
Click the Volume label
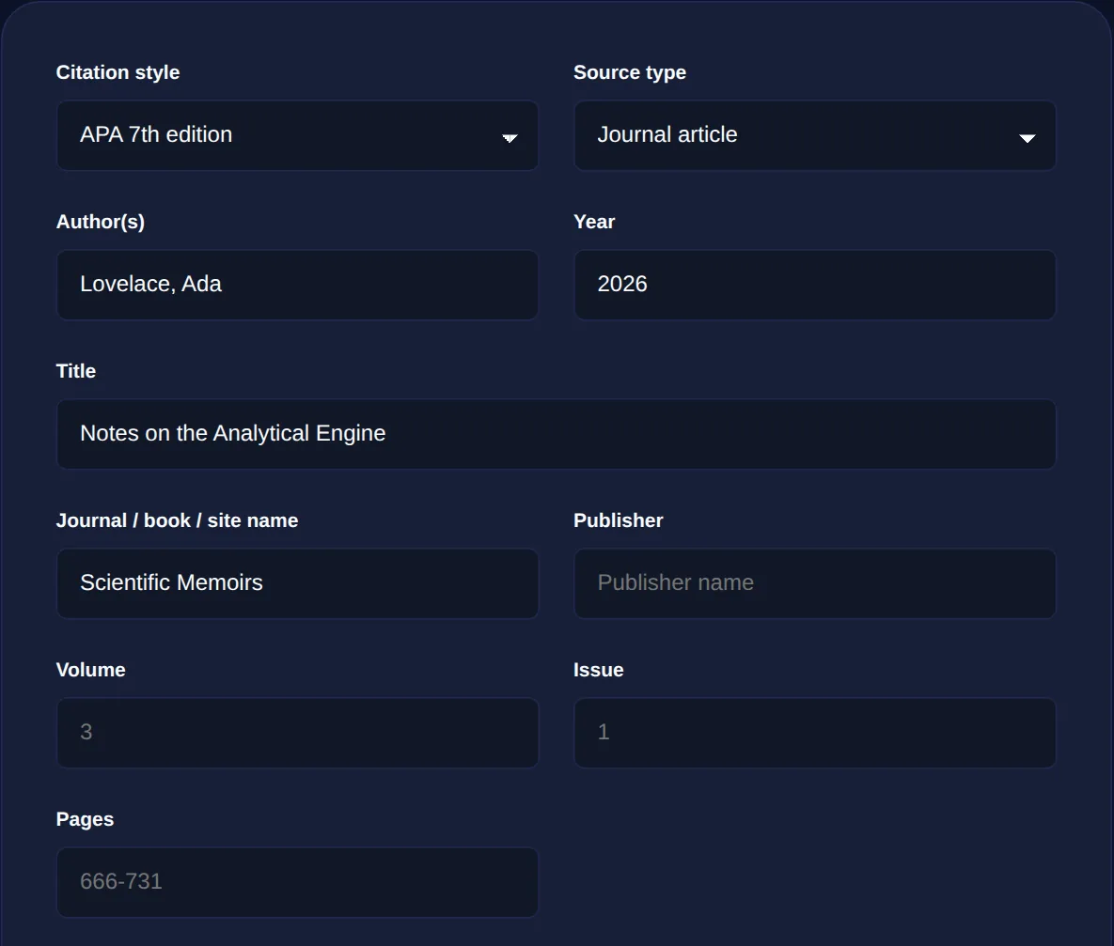(91, 670)
